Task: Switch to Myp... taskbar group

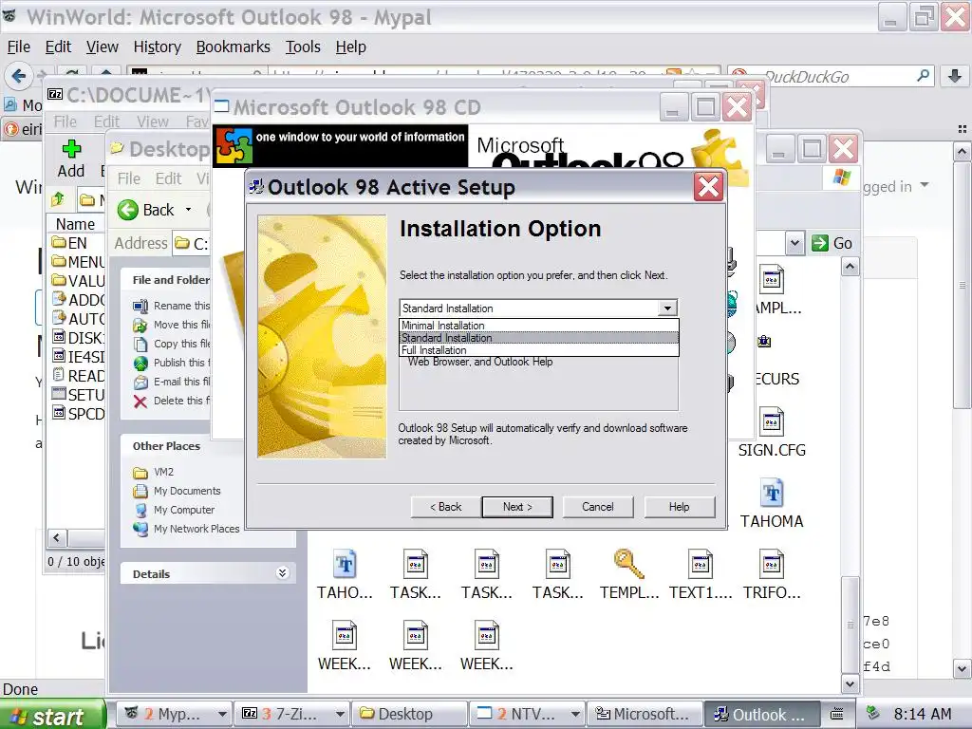Action: point(175,714)
